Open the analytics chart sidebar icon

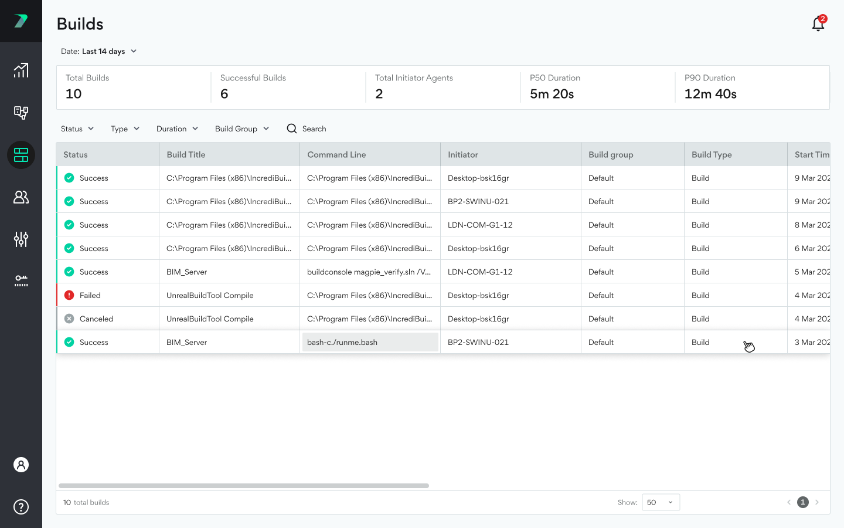[21, 70]
